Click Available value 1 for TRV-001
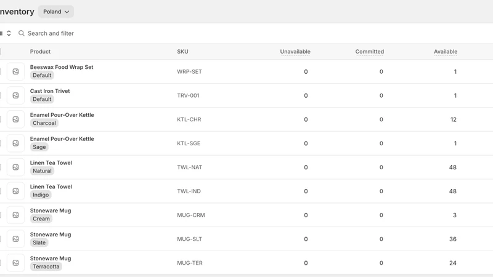This screenshot has height=277, width=493. point(455,95)
